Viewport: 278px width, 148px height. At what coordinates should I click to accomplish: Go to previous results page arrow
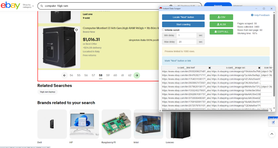click(x=65, y=75)
